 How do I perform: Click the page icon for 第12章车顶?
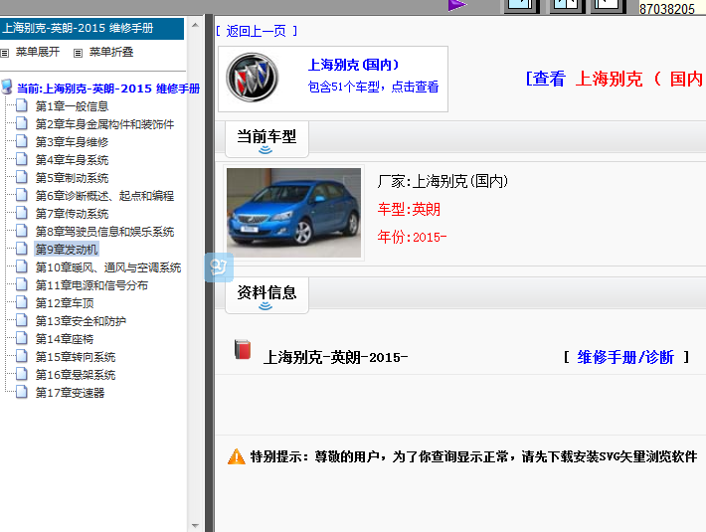[22, 302]
